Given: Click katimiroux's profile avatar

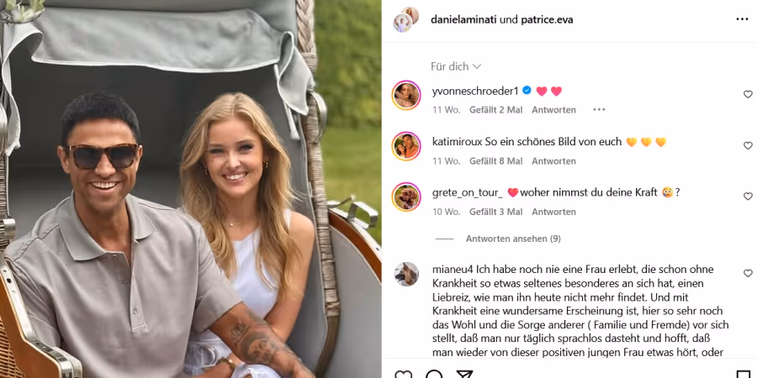Looking at the screenshot, I should (406, 146).
